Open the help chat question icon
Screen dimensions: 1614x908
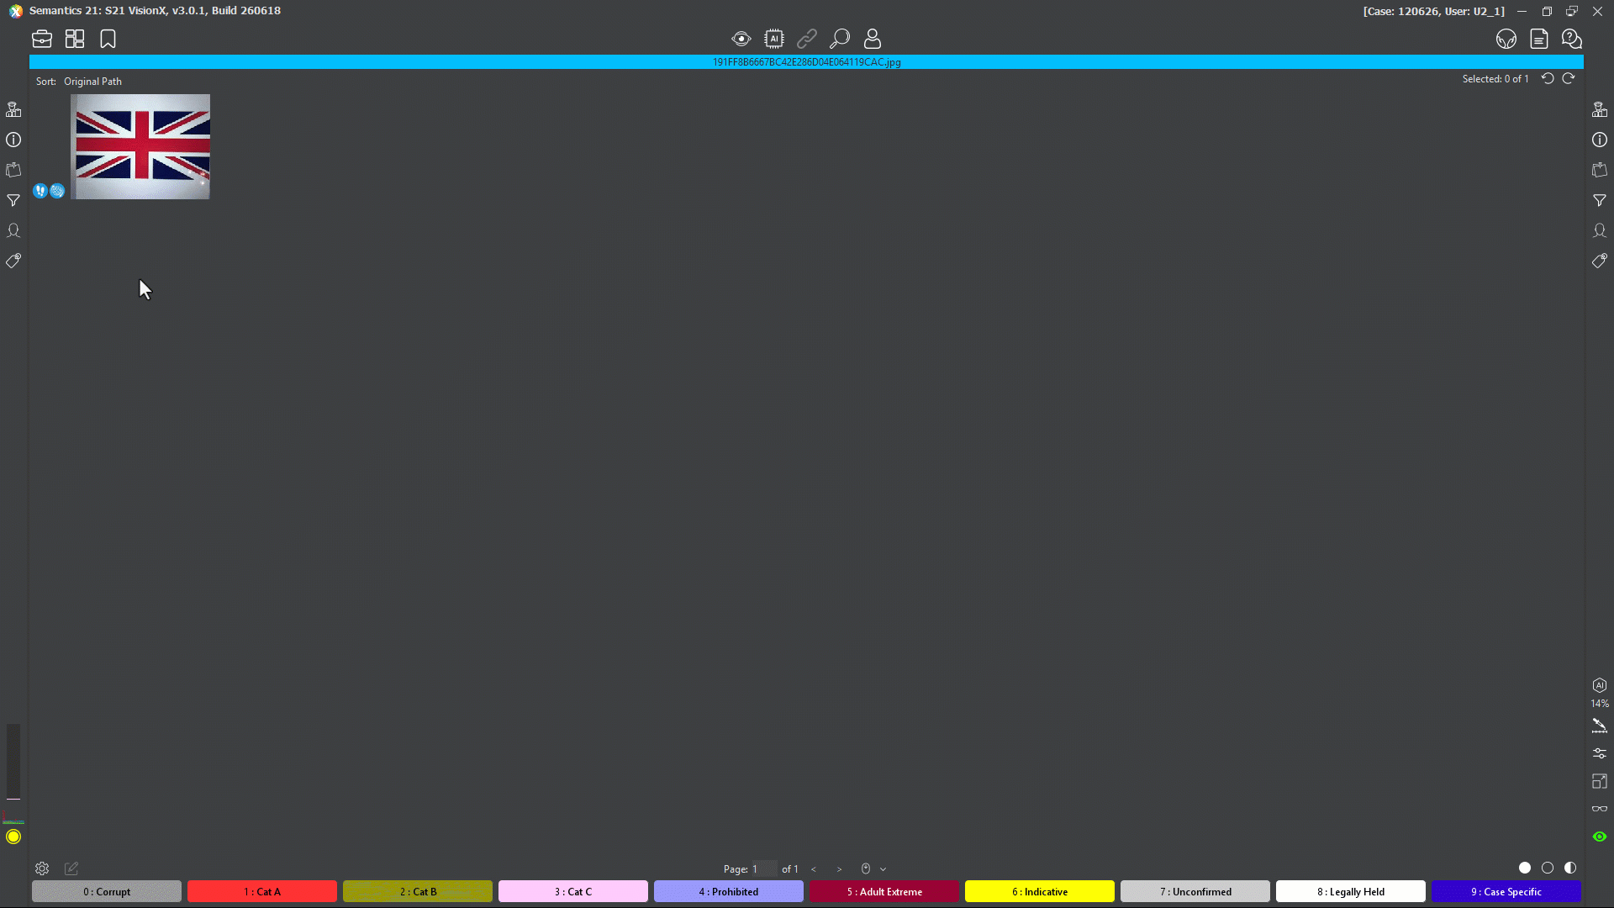1572,39
